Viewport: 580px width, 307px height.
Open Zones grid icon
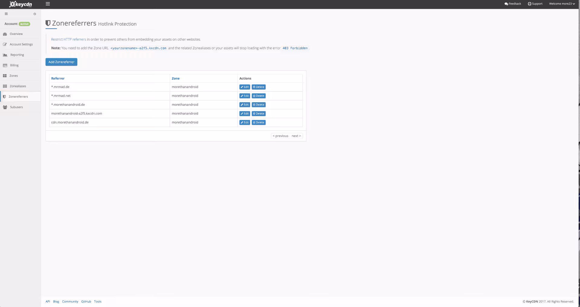point(5,76)
